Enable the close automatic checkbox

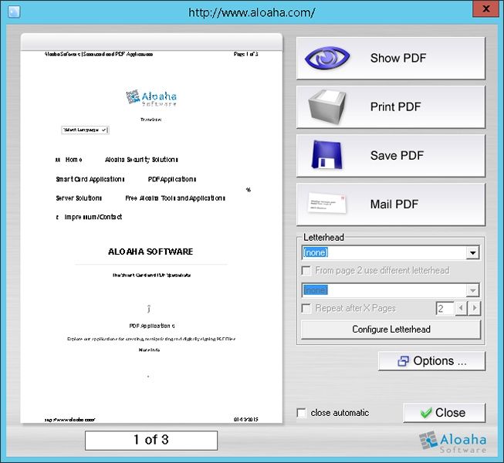302,413
